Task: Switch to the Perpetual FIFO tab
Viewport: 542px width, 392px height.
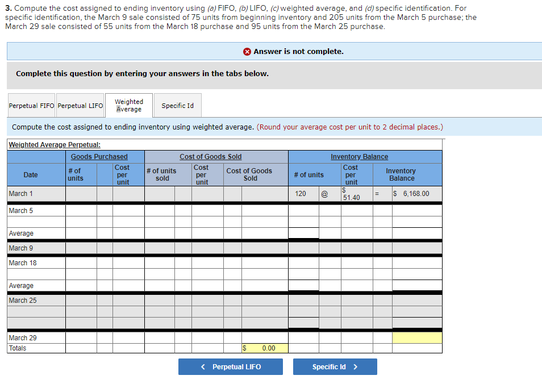Action: point(31,105)
